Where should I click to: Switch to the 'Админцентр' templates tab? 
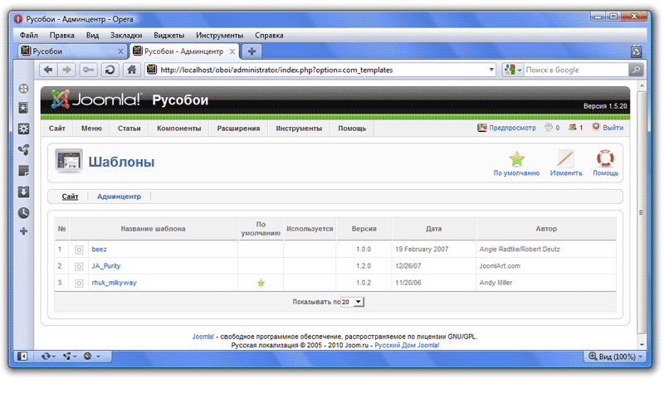(x=119, y=196)
